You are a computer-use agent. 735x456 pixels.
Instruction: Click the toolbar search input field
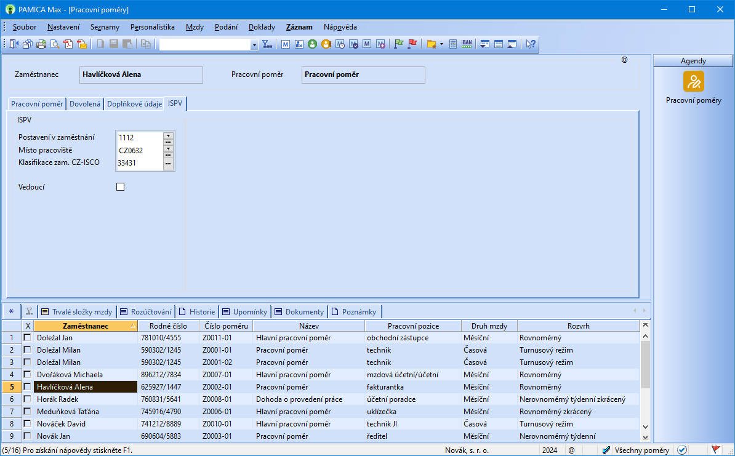pyautogui.click(x=205, y=44)
